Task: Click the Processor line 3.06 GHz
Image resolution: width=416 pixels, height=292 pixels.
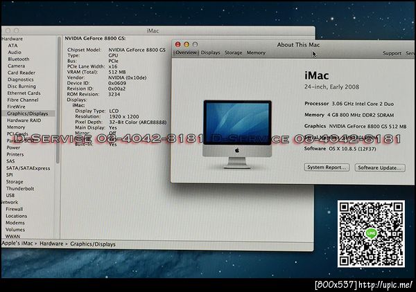Action: click(349, 104)
